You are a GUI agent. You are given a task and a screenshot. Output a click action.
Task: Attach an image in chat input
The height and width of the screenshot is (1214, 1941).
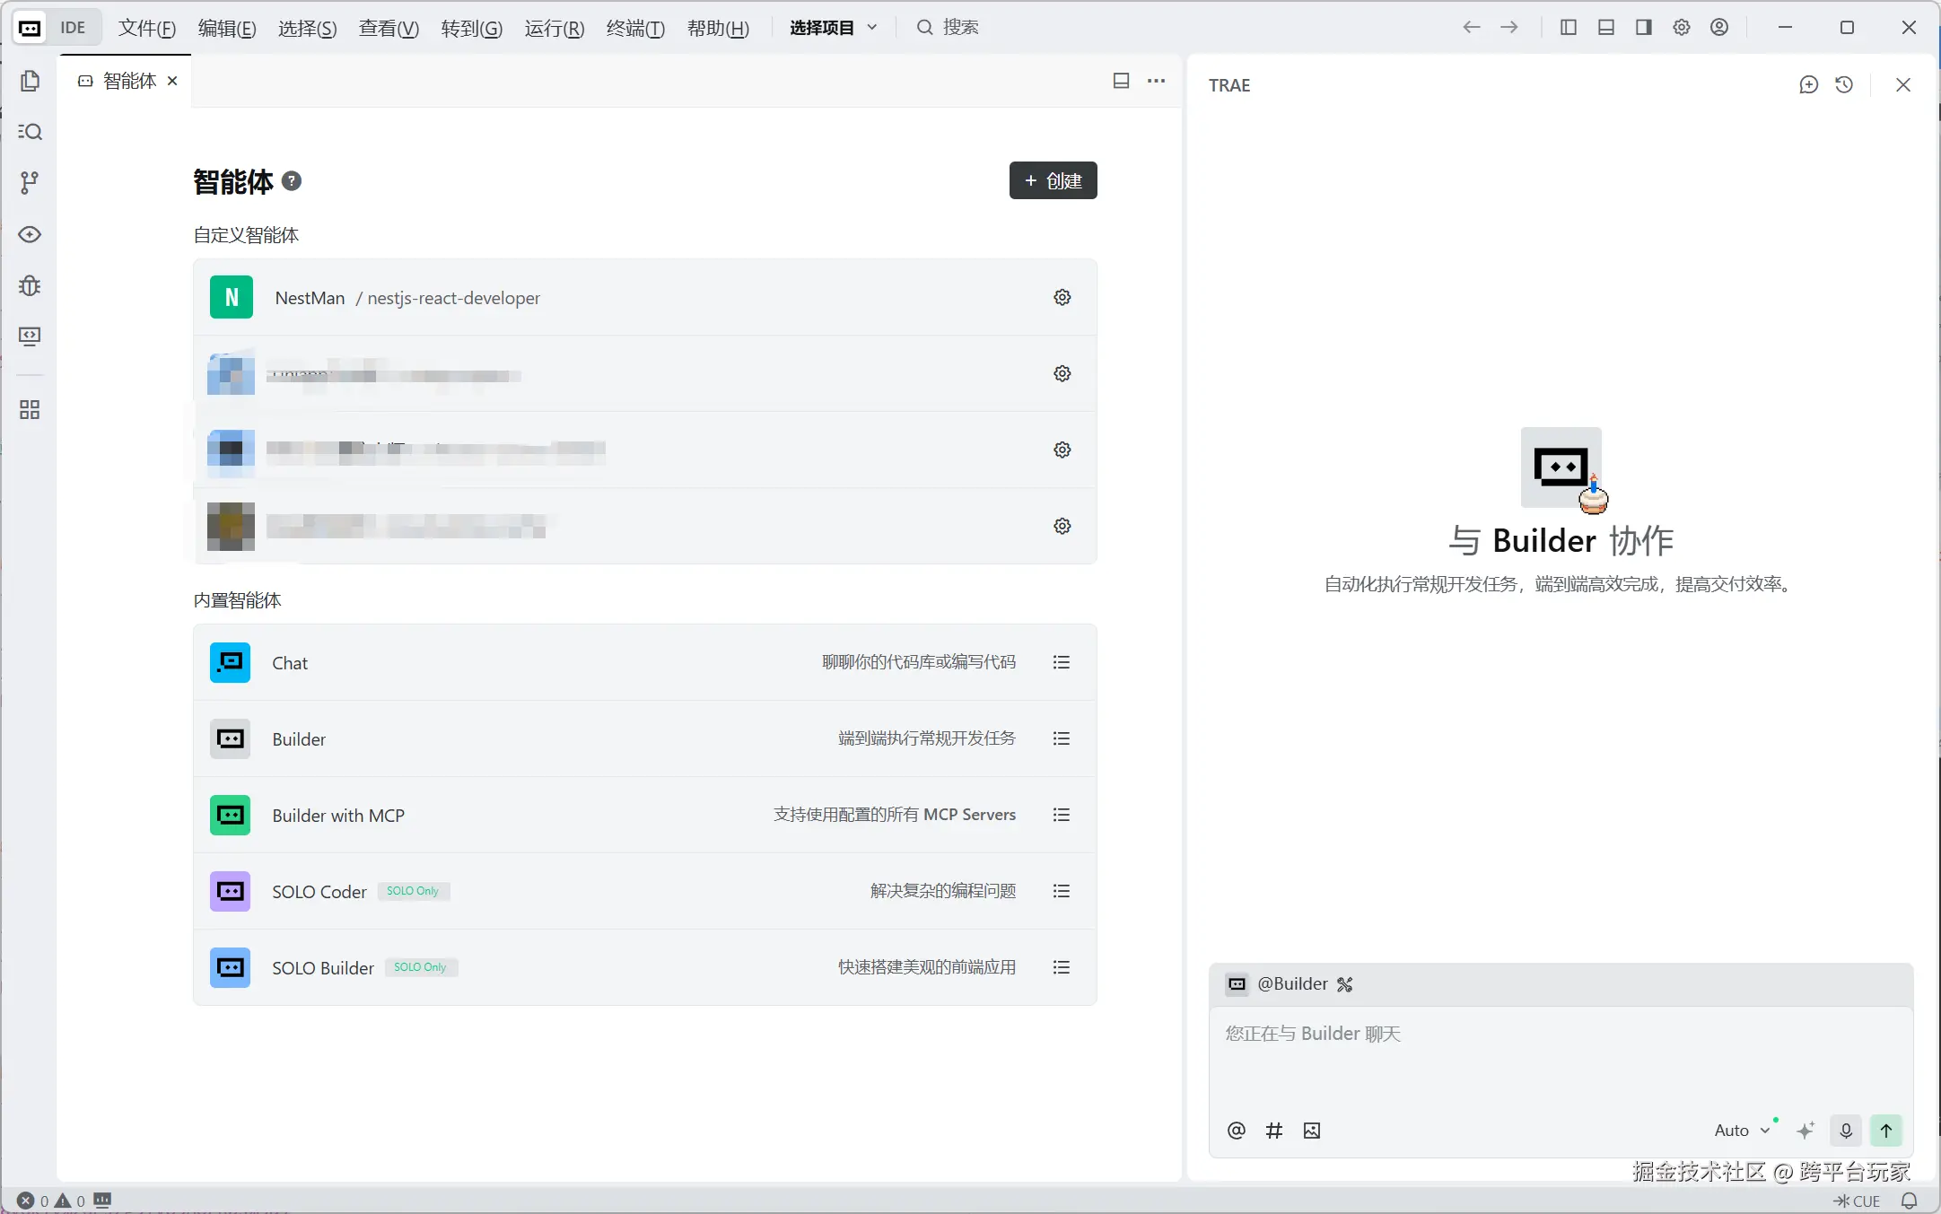[1312, 1131]
